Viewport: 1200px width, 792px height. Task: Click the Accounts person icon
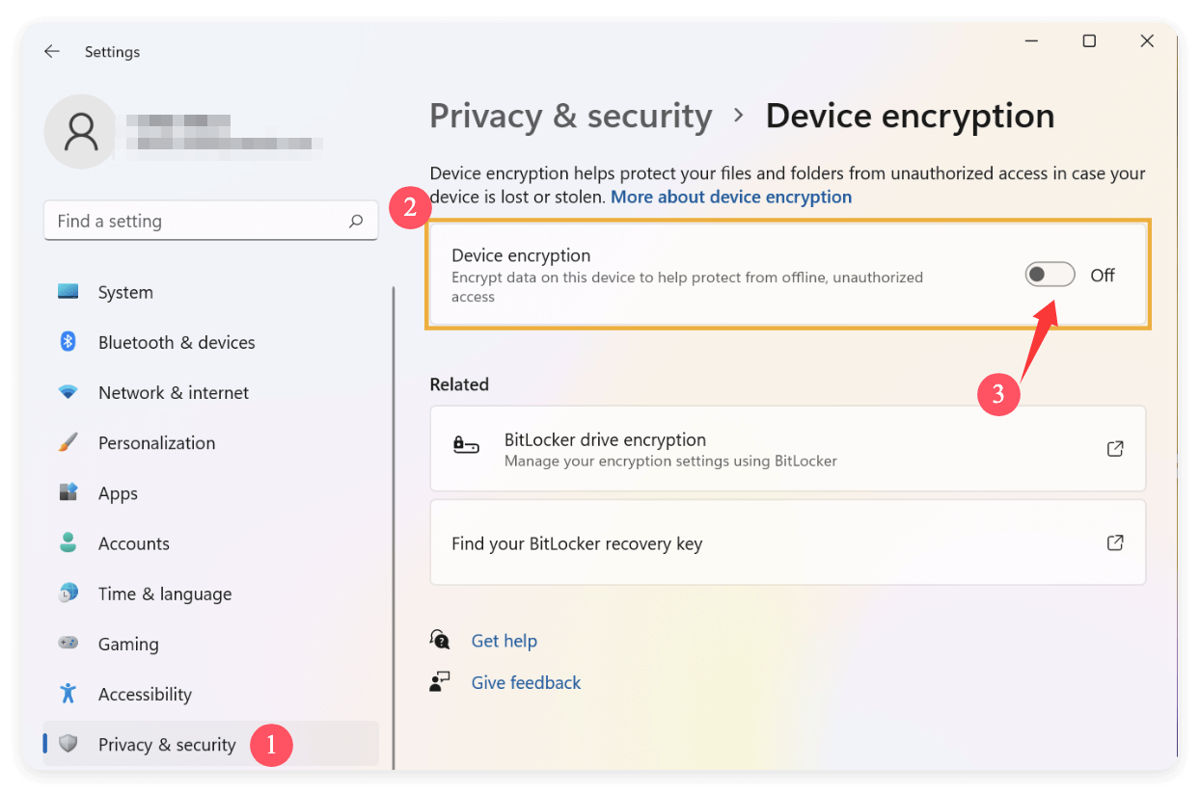tap(68, 542)
